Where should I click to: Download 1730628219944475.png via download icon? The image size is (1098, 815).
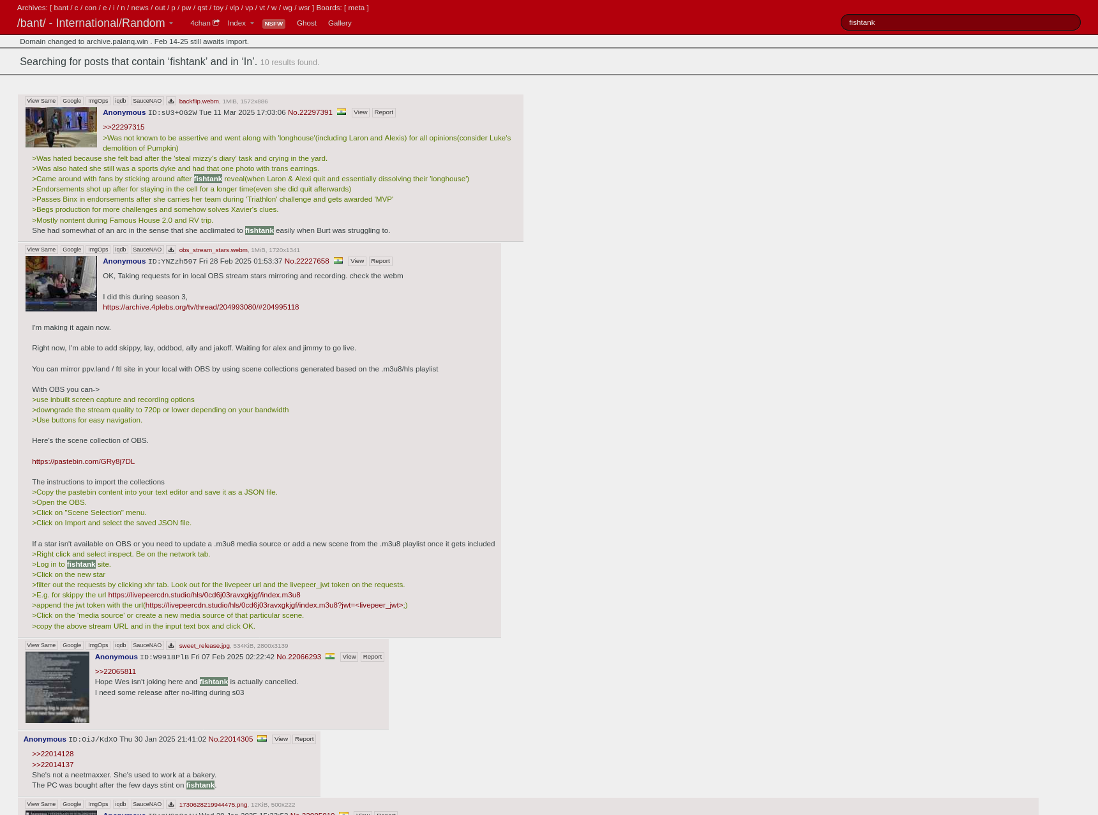[x=171, y=804]
